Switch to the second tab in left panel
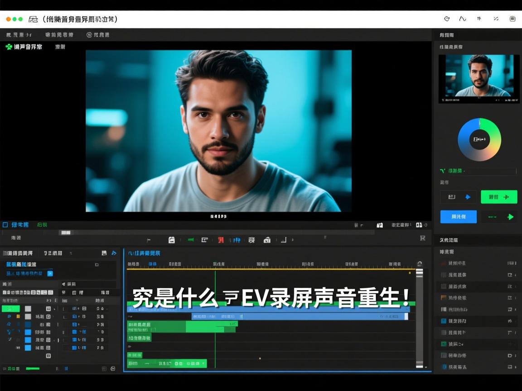The height and width of the screenshot is (391, 522). (53, 253)
